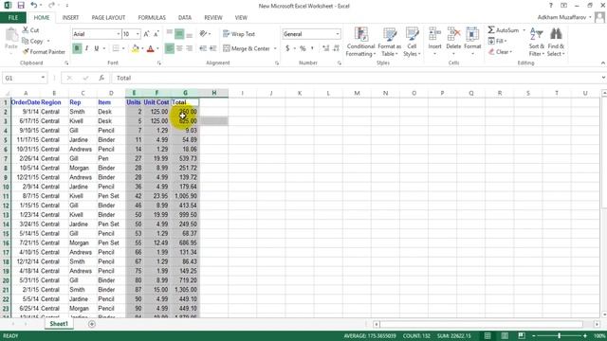Apply Accounting dollar number format
This screenshot has height=341, width=607.
click(x=287, y=48)
